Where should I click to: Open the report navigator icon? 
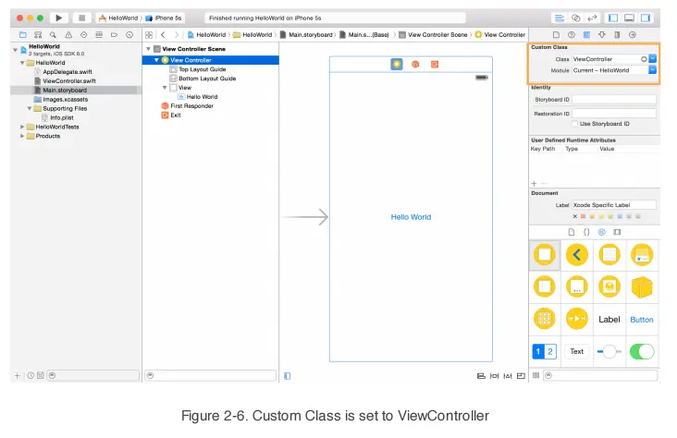pyautogui.click(x=129, y=35)
